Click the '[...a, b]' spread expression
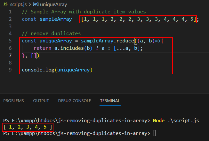This screenshot has height=141, width=209. 127,48
